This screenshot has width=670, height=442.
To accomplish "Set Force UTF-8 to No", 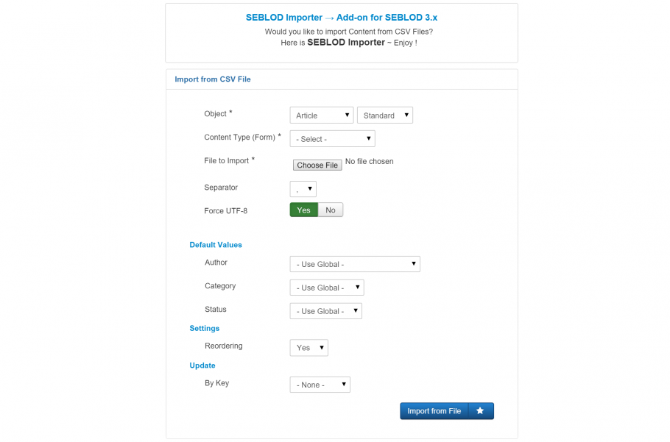I will click(x=331, y=210).
